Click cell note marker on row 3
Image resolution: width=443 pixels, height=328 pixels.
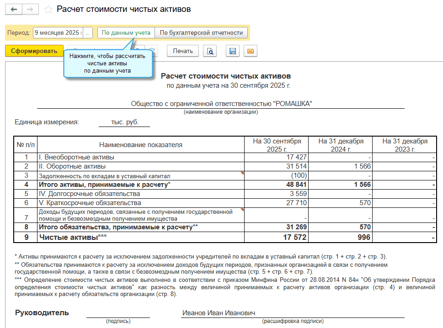[x=242, y=173]
